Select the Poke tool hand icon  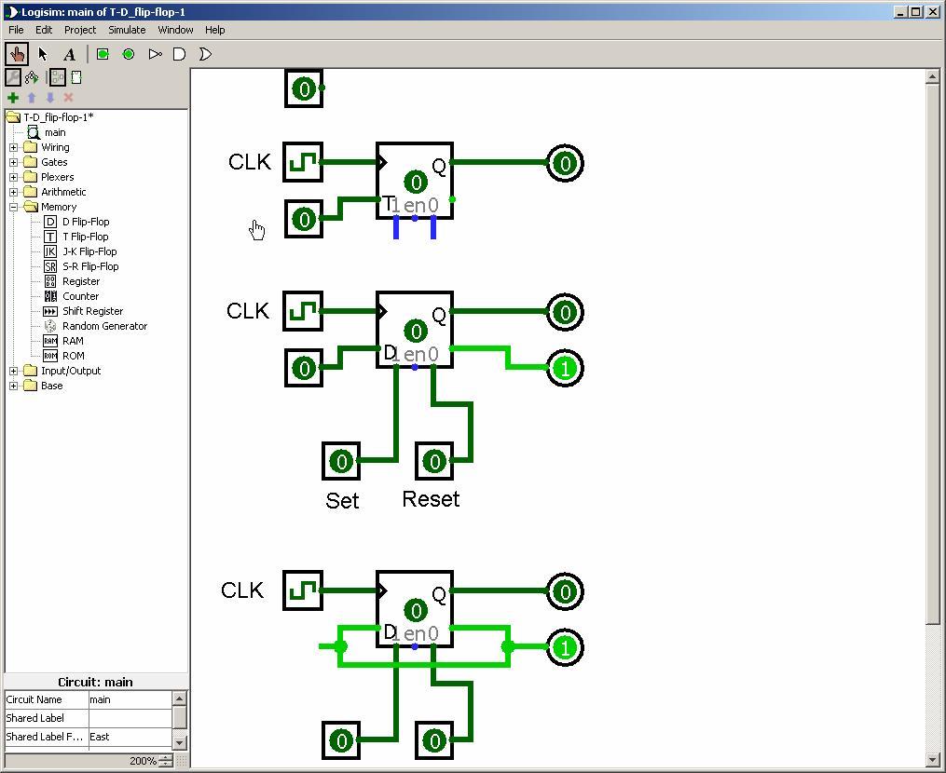click(17, 54)
